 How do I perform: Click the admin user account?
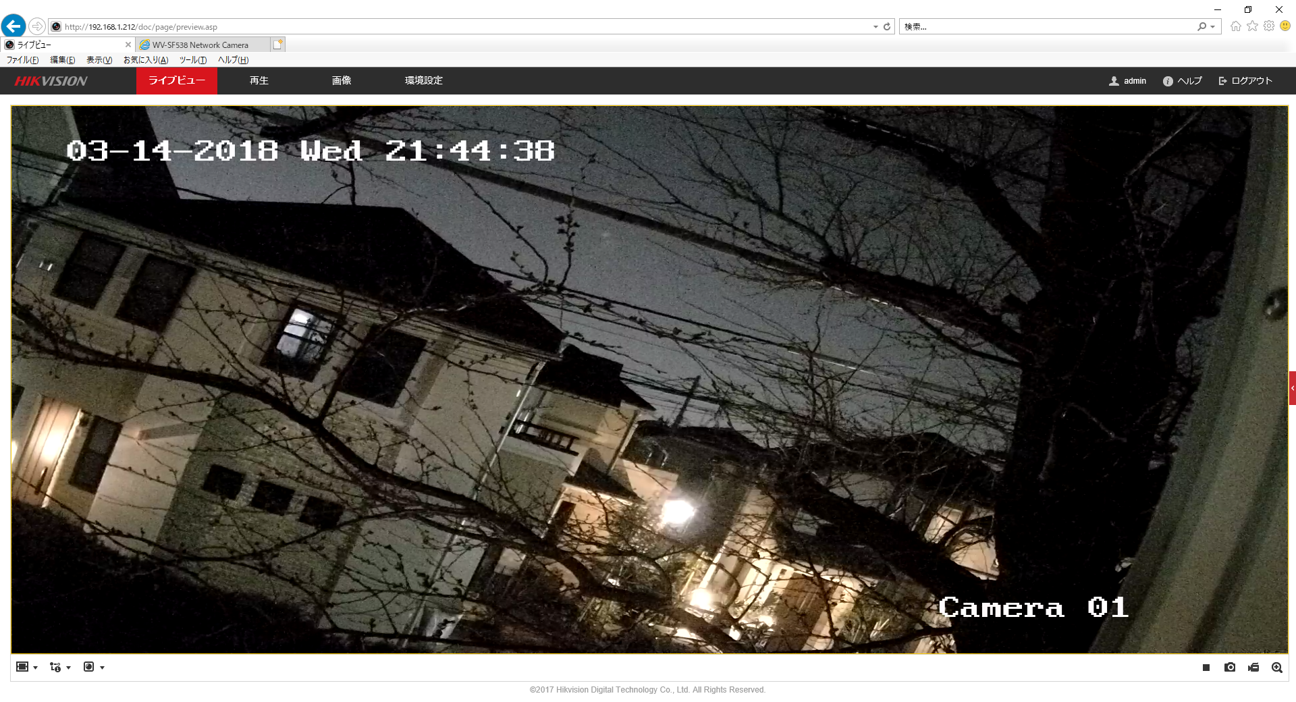pyautogui.click(x=1128, y=81)
